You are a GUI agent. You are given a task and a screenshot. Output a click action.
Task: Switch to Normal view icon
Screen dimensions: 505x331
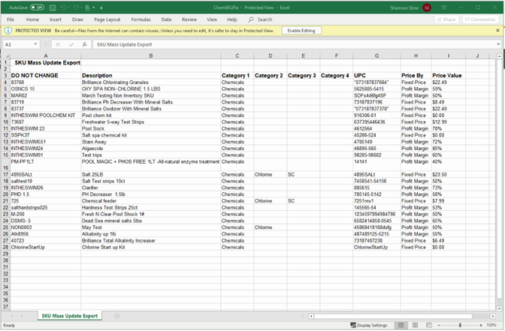(x=401, y=326)
